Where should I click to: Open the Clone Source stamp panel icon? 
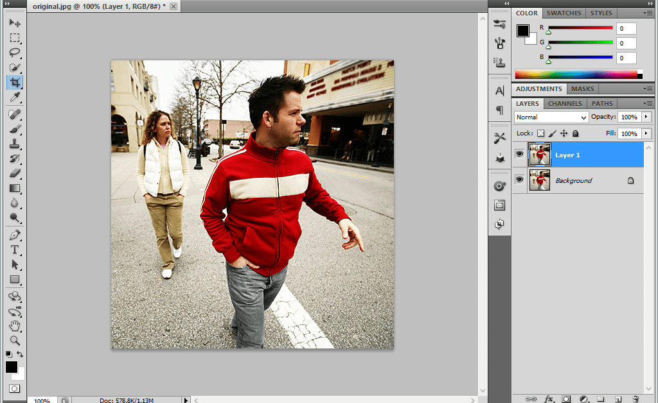click(x=499, y=62)
